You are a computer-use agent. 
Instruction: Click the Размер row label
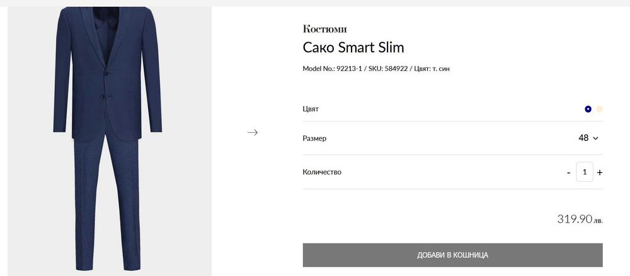[314, 138]
